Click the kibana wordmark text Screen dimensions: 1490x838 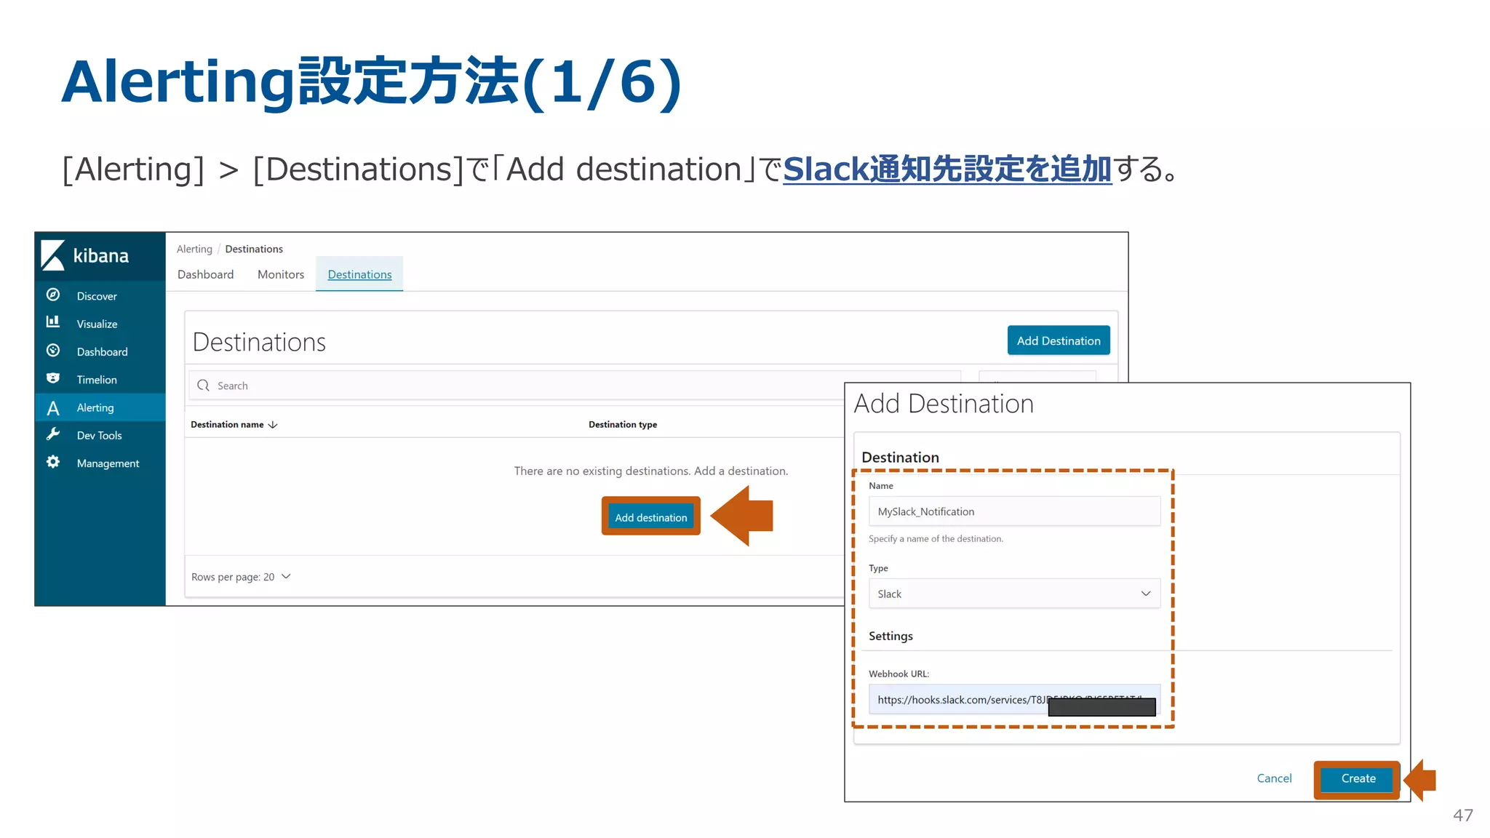(x=101, y=256)
